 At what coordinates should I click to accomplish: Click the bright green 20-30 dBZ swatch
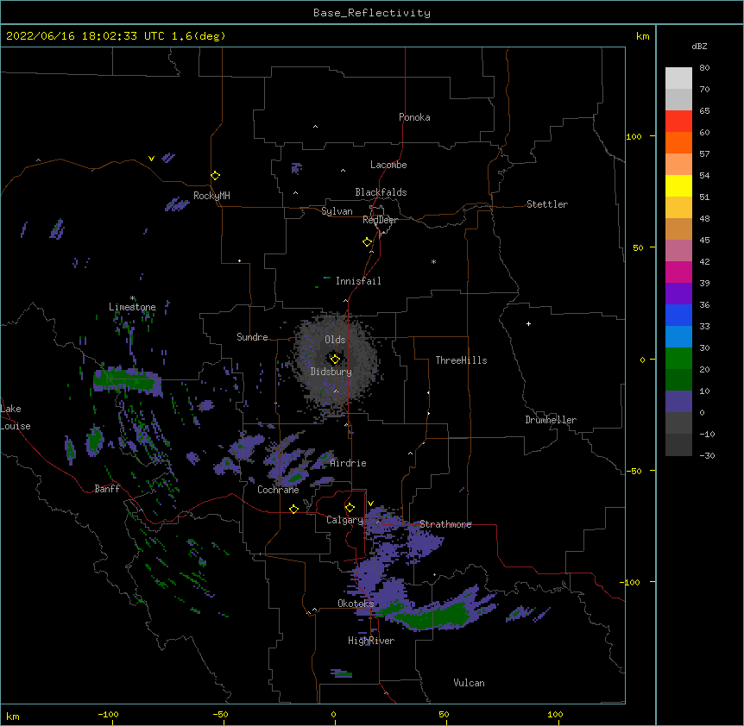678,359
